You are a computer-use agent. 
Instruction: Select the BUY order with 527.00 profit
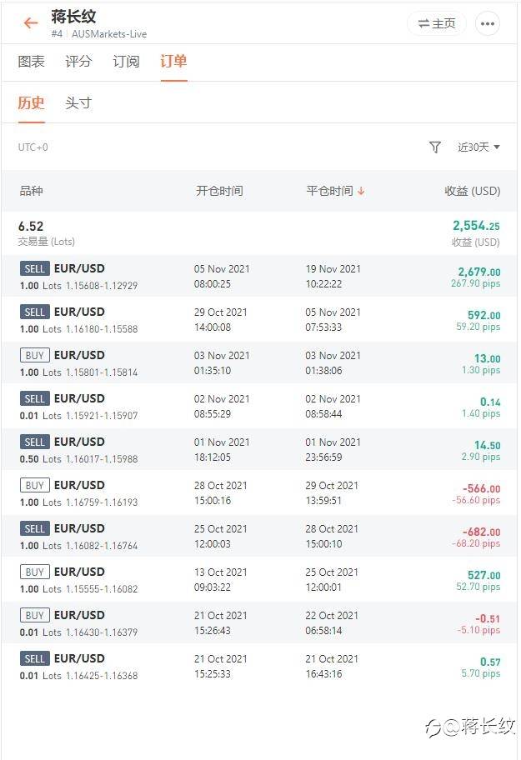click(x=259, y=580)
